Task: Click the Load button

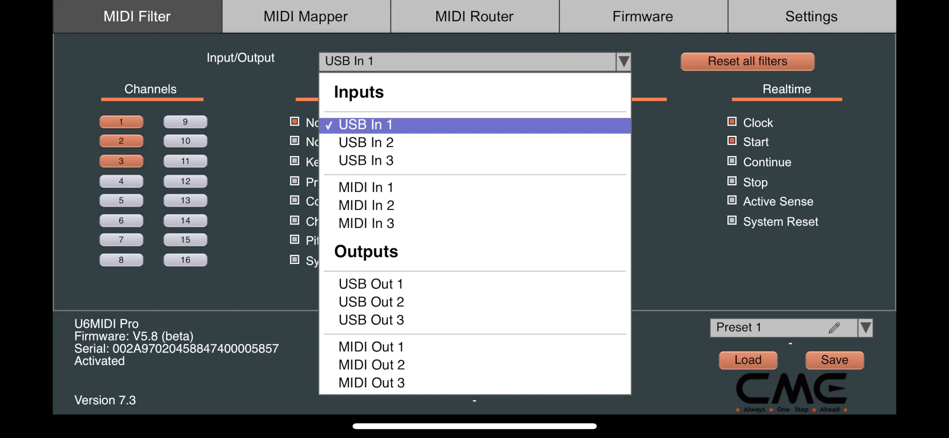Action: pos(748,360)
